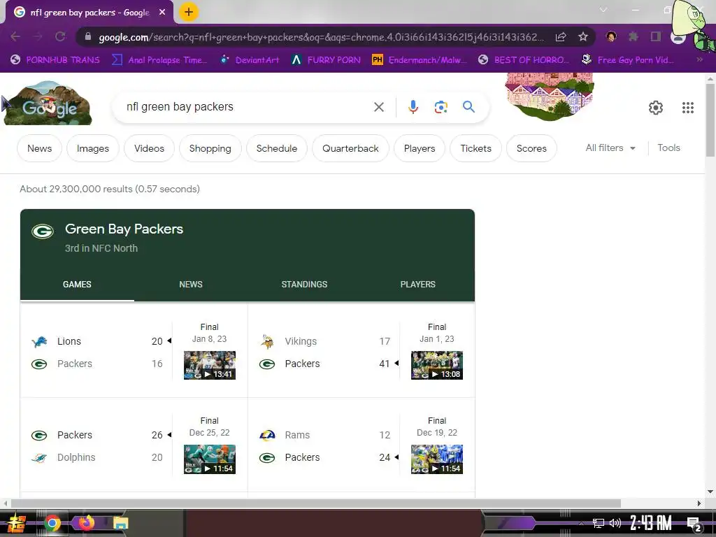Open the notification center icon
The image size is (716, 537).
coord(694,523)
